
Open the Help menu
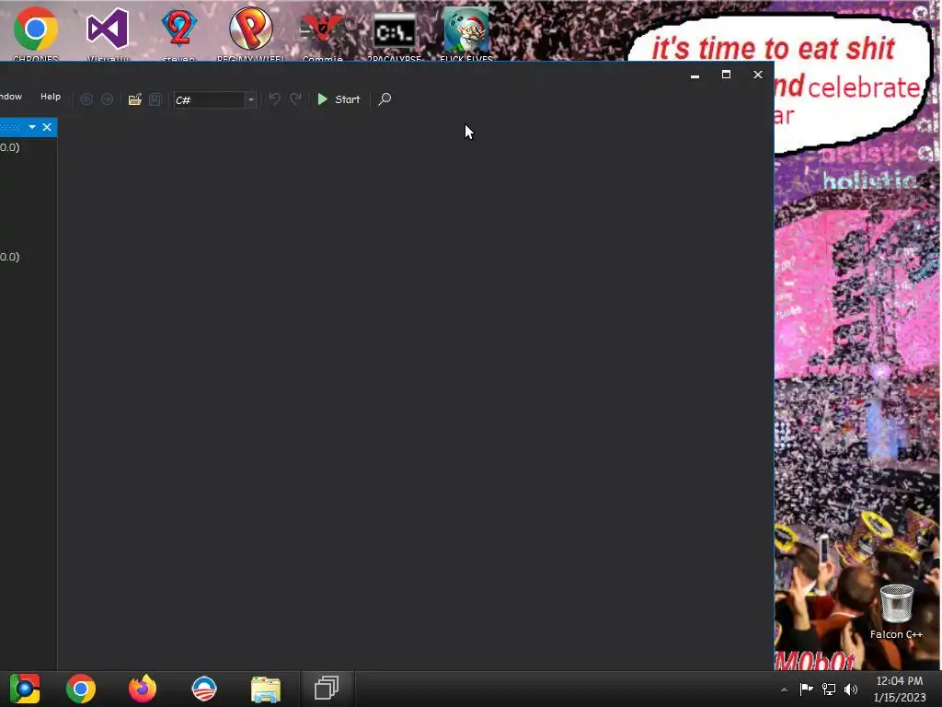pos(51,96)
